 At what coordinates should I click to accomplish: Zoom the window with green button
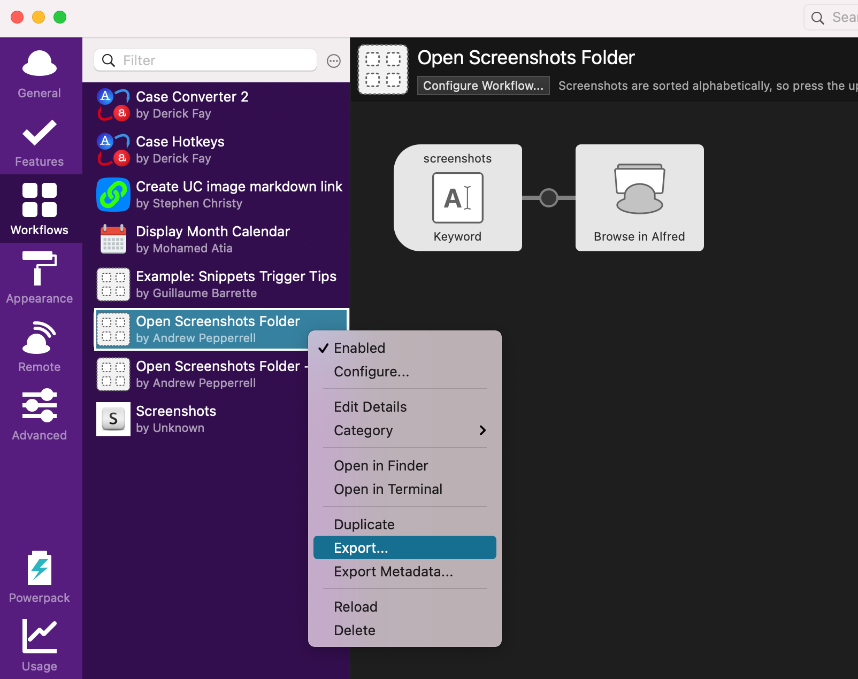coord(60,17)
